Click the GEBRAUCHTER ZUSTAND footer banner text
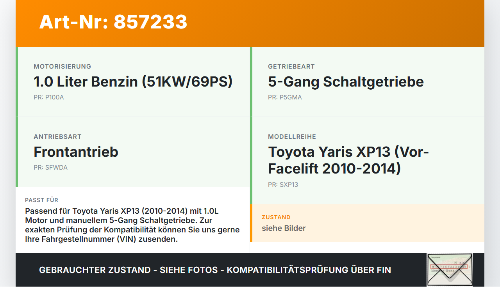500x287 pixels. click(215, 270)
